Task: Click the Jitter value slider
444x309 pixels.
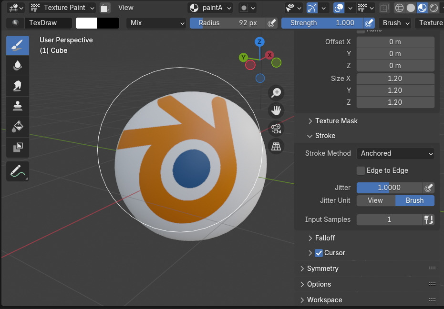Action: (390, 188)
